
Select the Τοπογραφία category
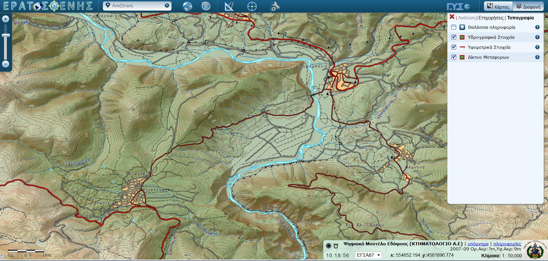point(520,18)
